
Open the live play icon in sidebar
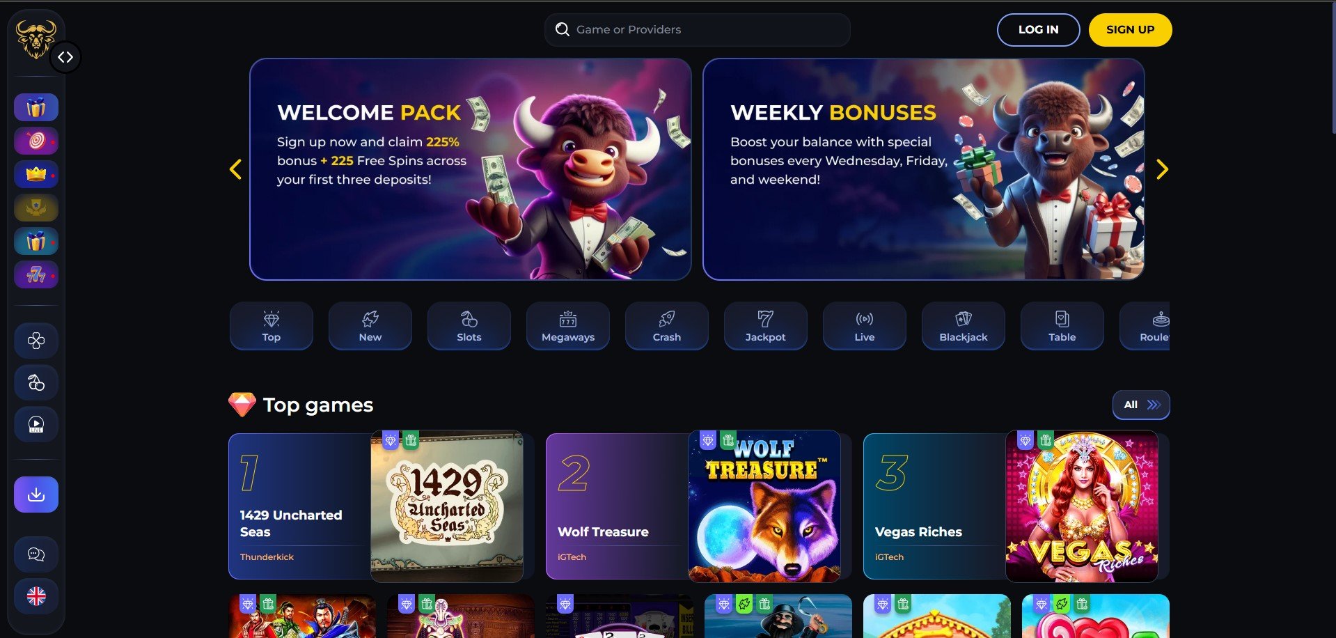point(36,424)
